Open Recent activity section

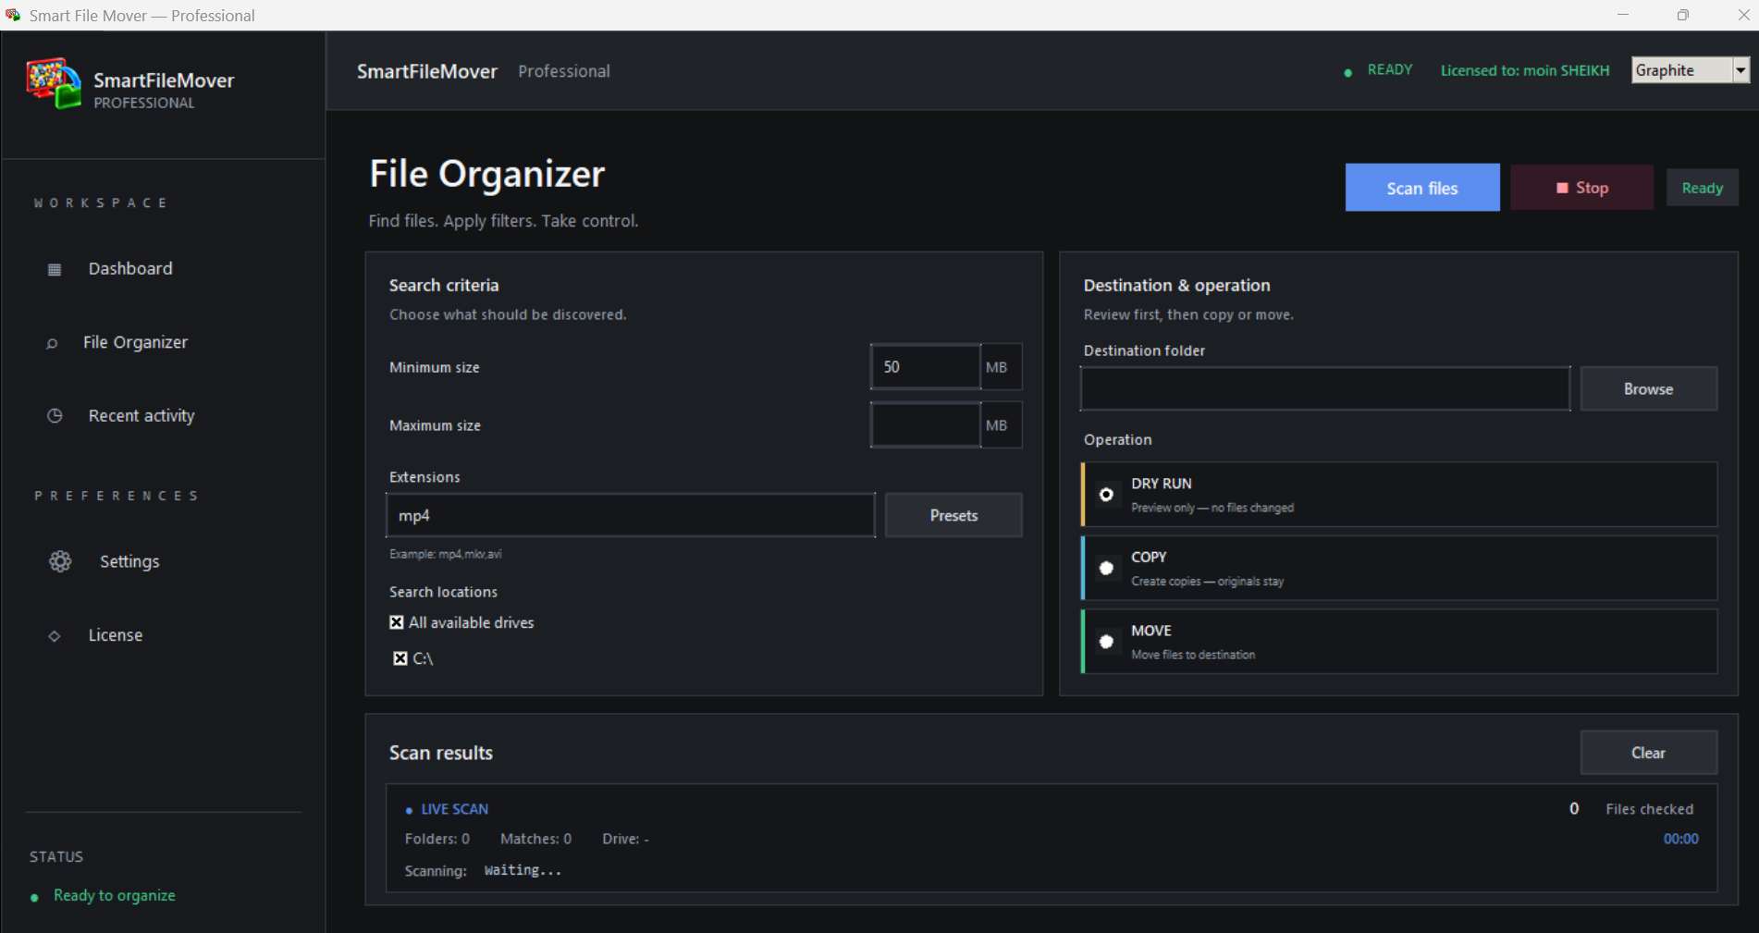click(x=141, y=416)
